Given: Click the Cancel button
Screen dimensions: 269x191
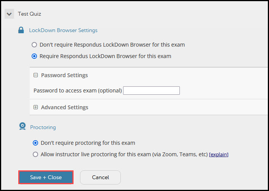Looking at the screenshot, I should 100,177.
